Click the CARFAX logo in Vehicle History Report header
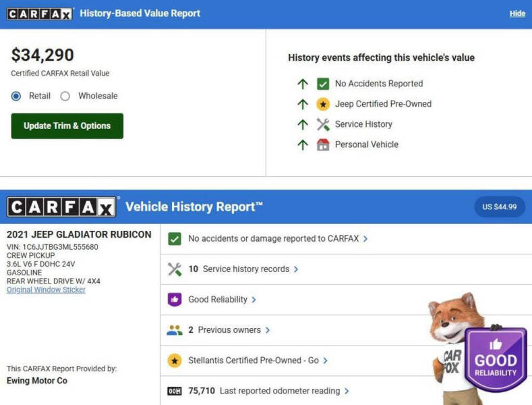Viewport: 532px width, 405px height. pos(61,207)
